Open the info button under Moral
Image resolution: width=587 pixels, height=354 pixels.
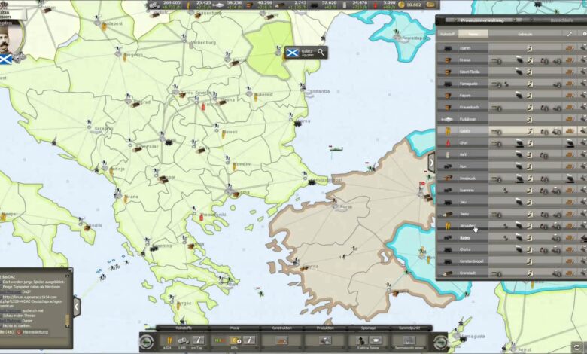(249, 340)
